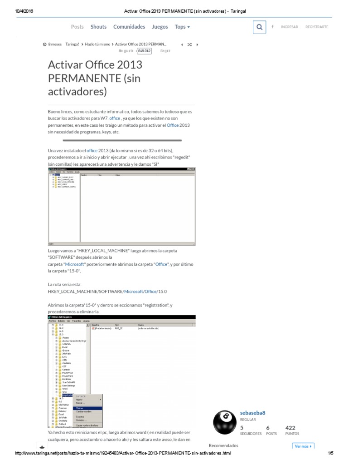Click the Facebook login icon
The image size is (348, 465).
(x=272, y=27)
